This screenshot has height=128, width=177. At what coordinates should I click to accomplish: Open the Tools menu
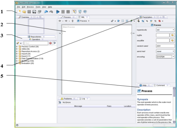(38, 7)
